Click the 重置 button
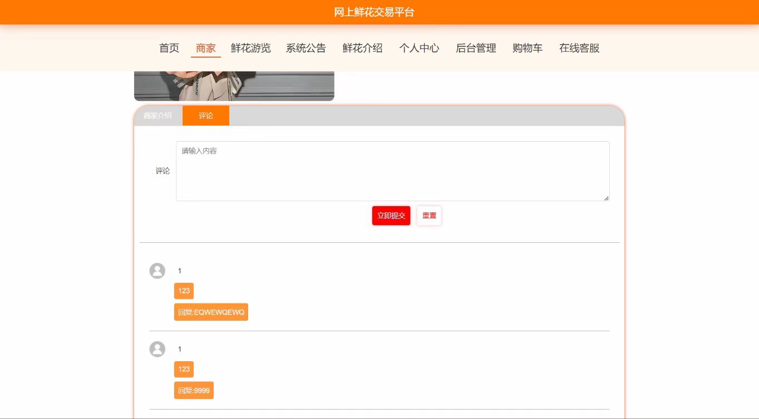The width and height of the screenshot is (759, 419). click(429, 216)
